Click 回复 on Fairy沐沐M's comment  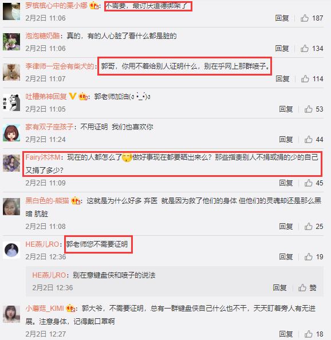(286, 183)
